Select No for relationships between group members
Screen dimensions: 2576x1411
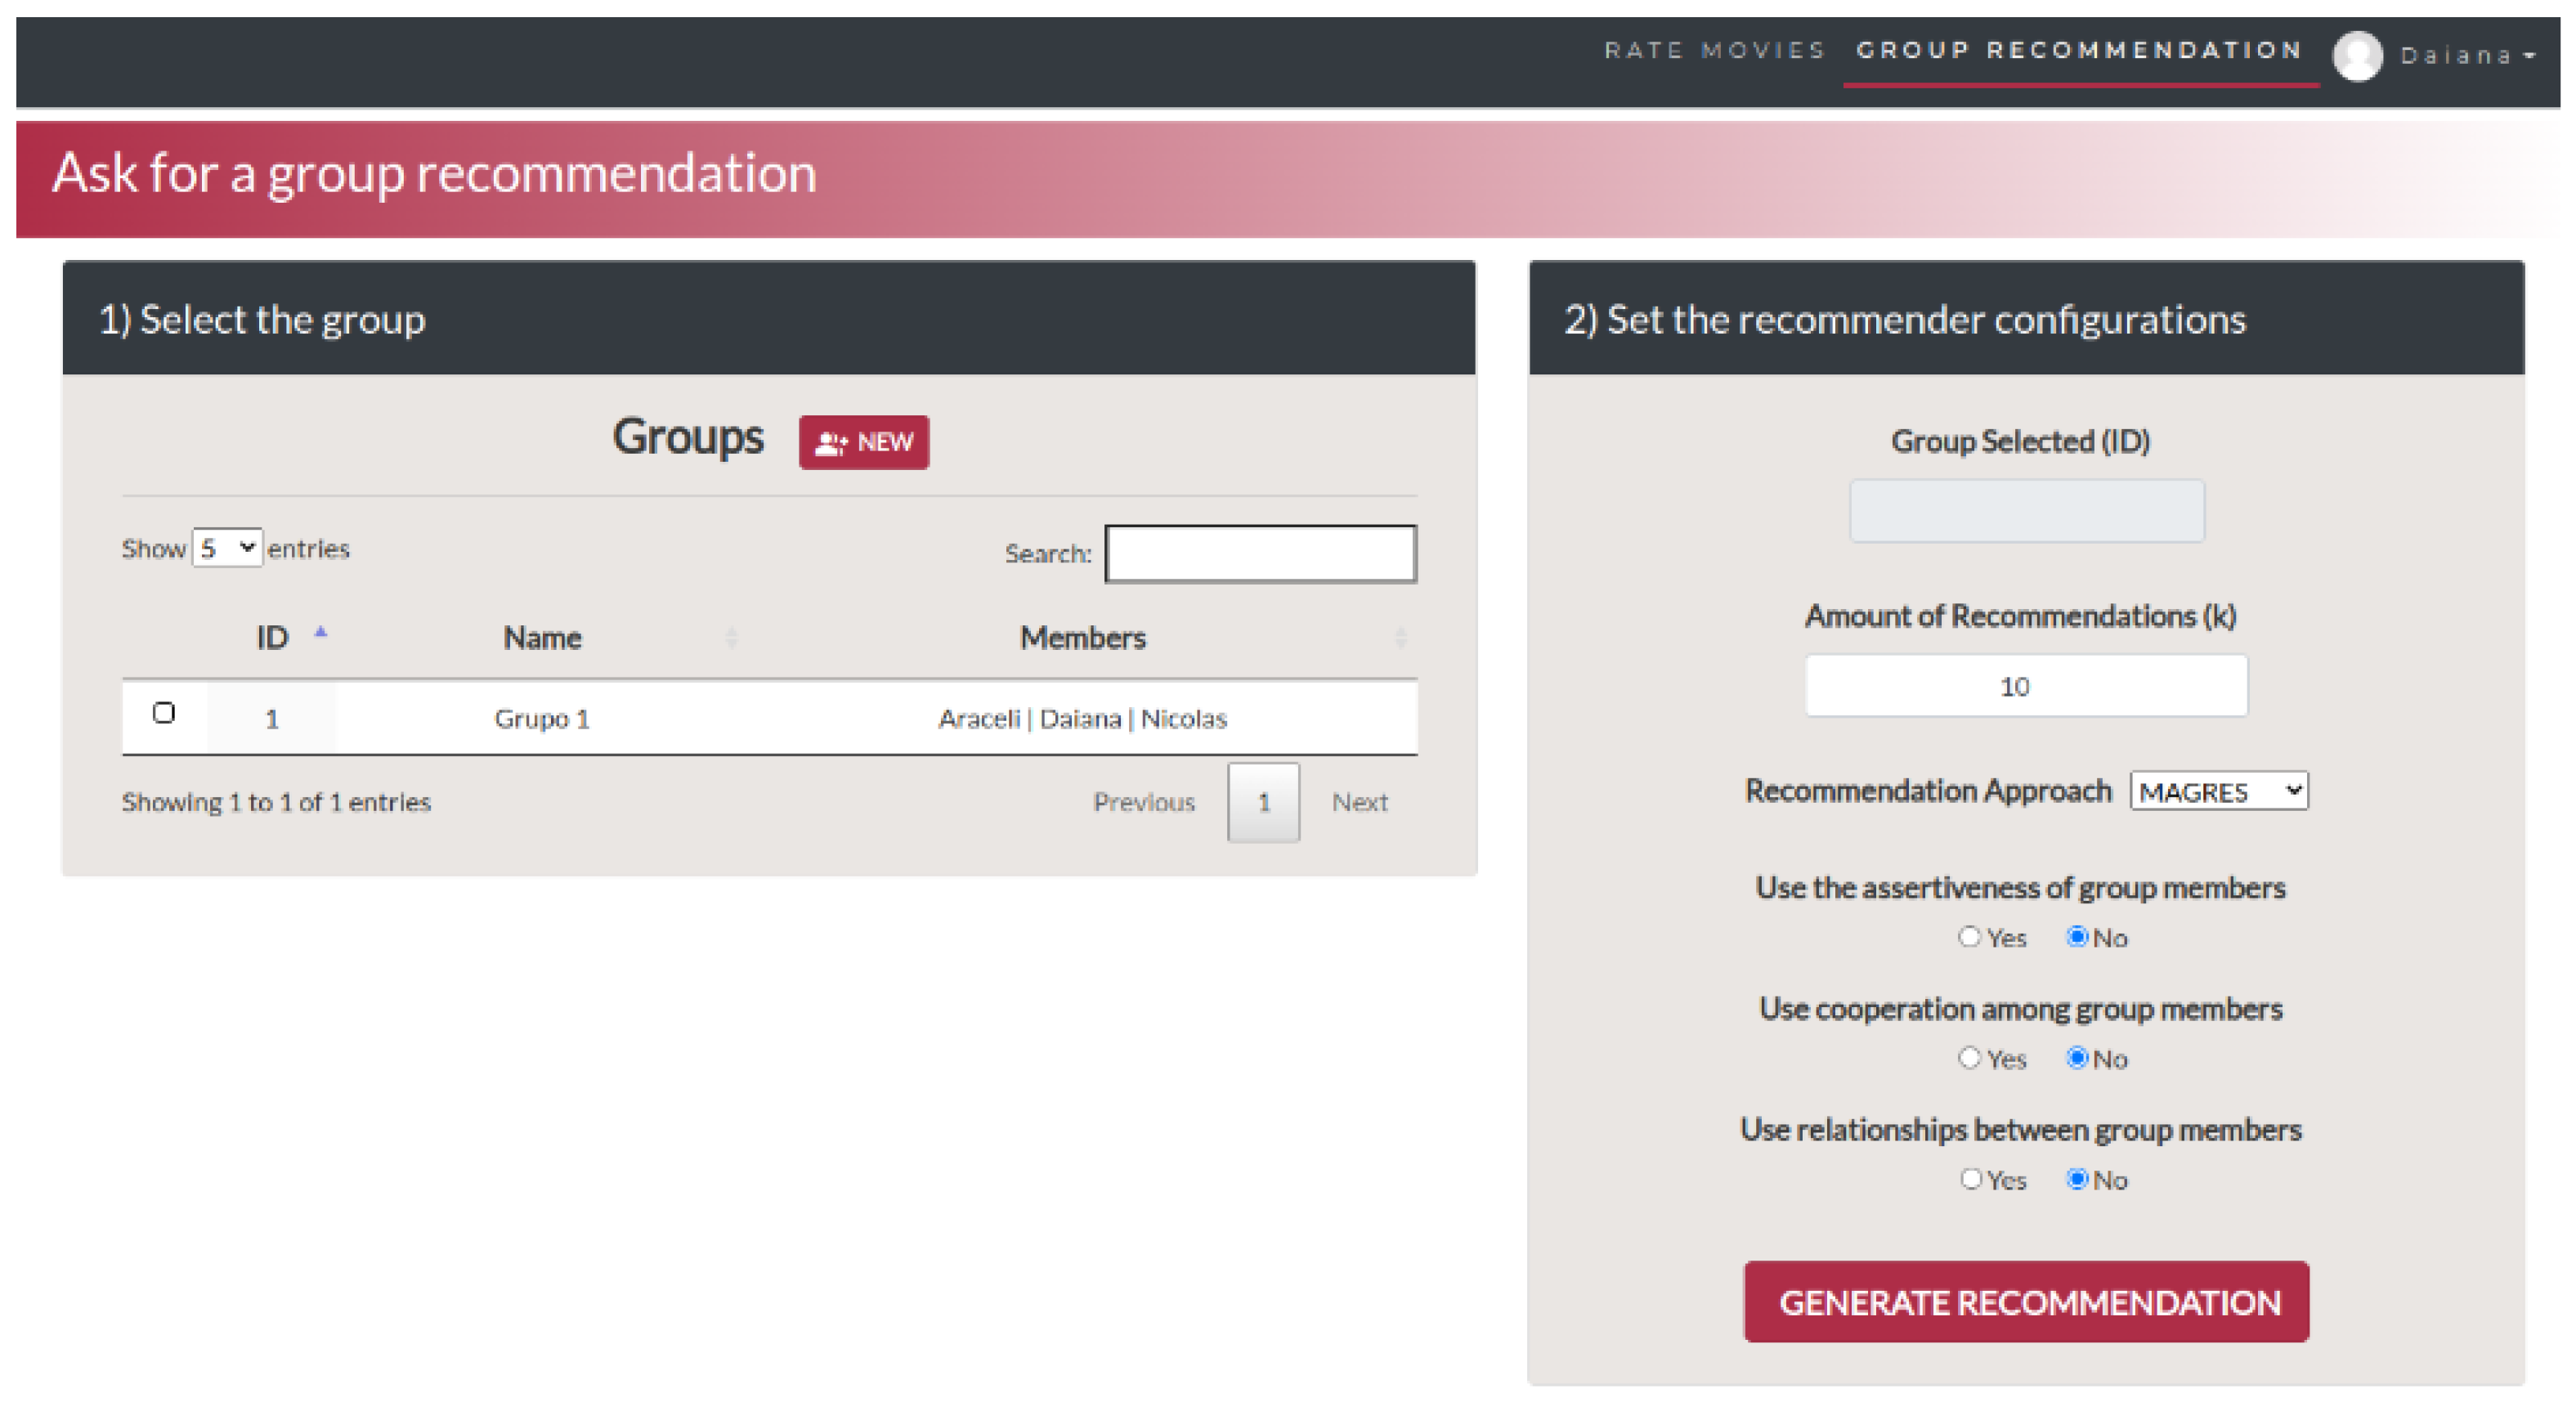coord(2077,1179)
